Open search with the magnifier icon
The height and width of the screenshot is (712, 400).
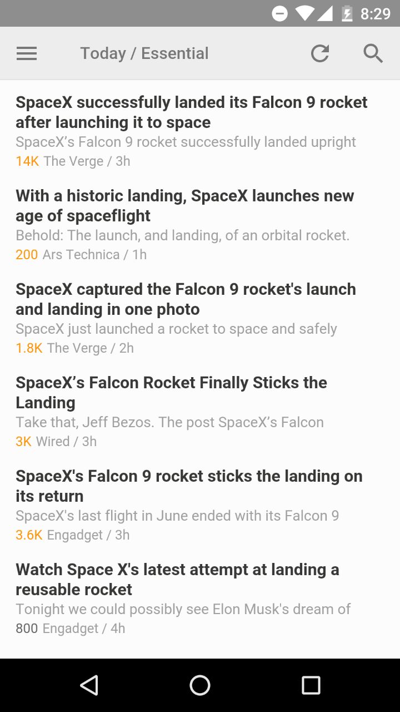point(373,53)
